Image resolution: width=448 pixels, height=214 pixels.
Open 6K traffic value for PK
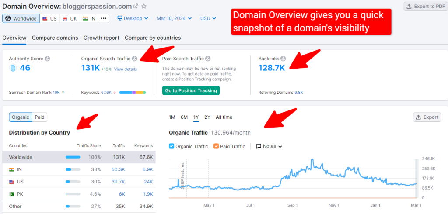(x=122, y=194)
